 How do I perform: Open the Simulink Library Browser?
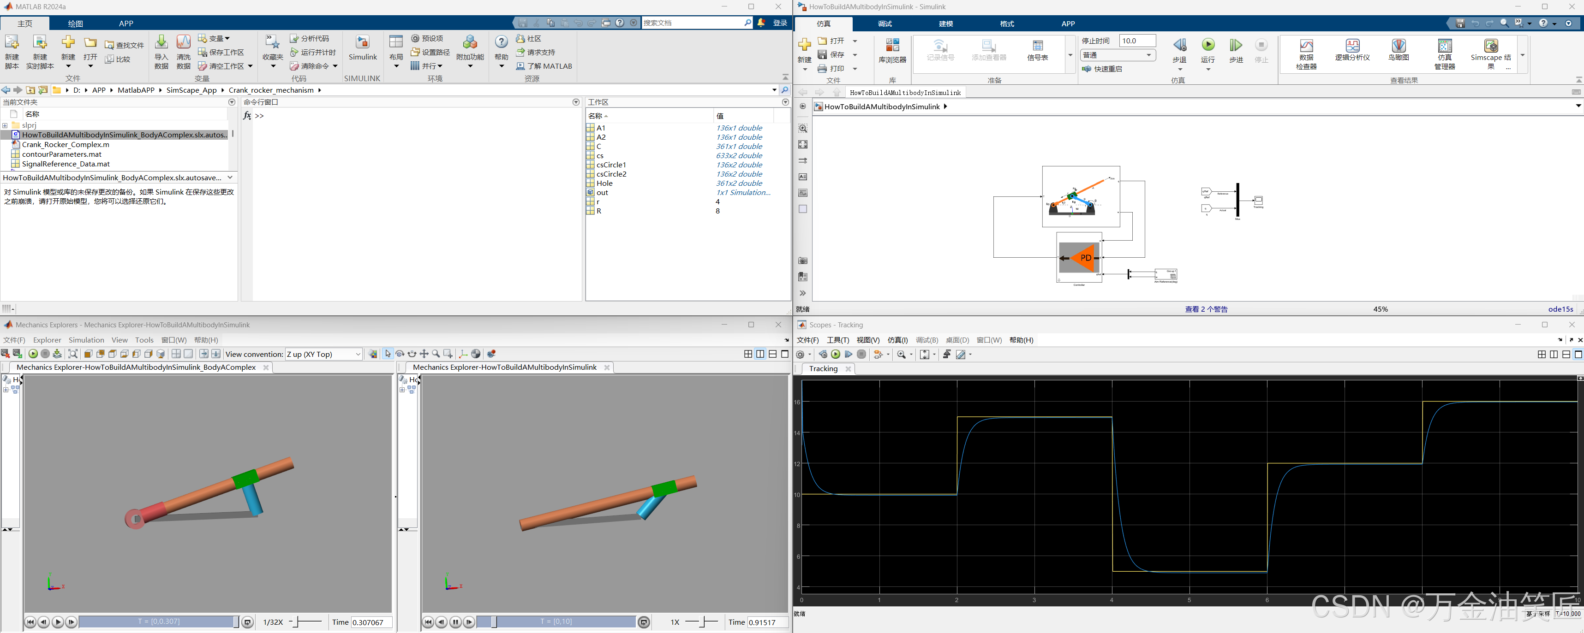tap(893, 52)
